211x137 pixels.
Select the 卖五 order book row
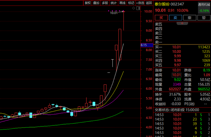pyautogui.click(x=182, y=24)
